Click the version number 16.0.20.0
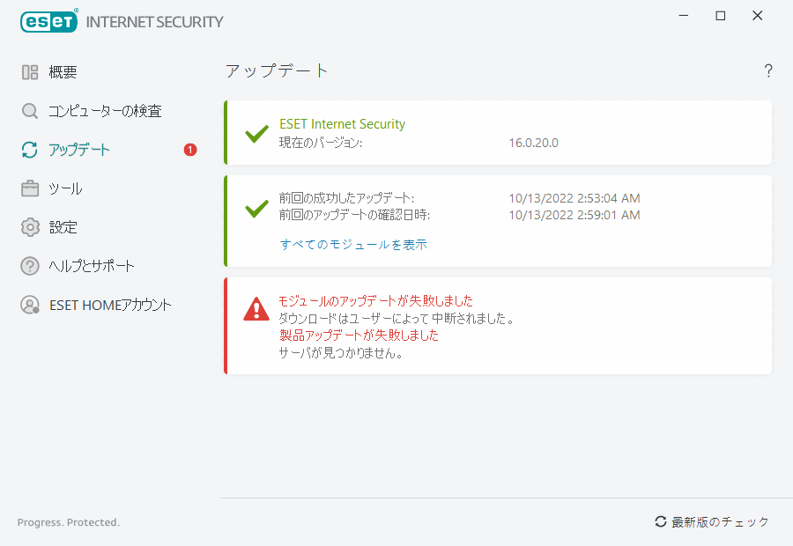Screen dimensions: 793x546 point(534,141)
